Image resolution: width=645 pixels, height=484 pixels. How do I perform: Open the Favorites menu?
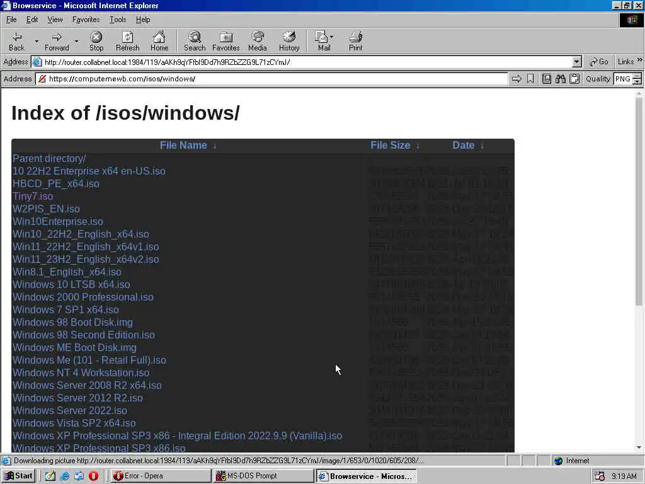[86, 20]
